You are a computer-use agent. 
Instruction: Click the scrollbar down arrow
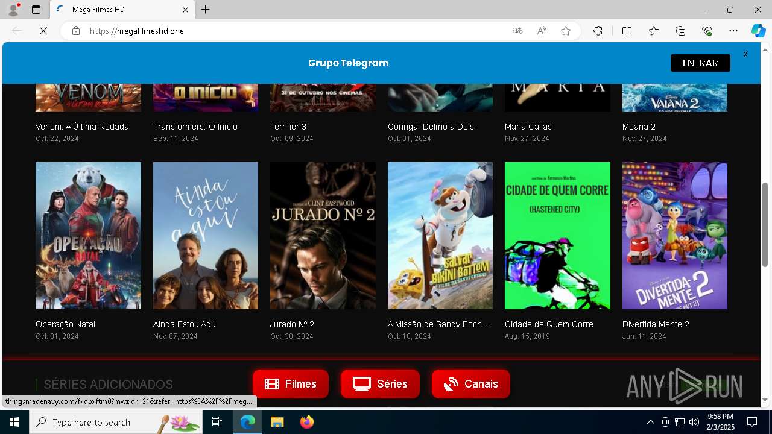click(x=765, y=400)
